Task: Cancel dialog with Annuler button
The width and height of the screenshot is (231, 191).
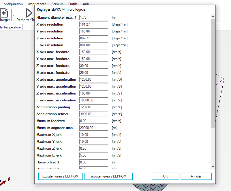Action: pos(196,176)
